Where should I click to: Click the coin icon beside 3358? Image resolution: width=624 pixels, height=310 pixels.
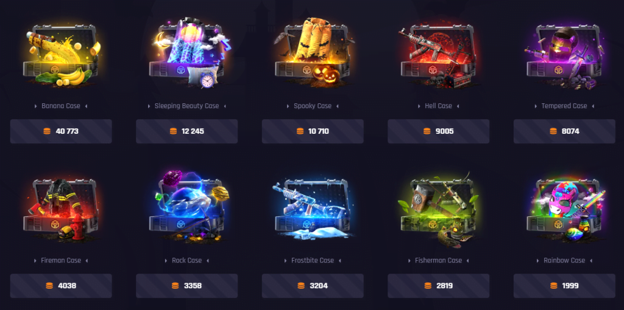[x=175, y=286]
